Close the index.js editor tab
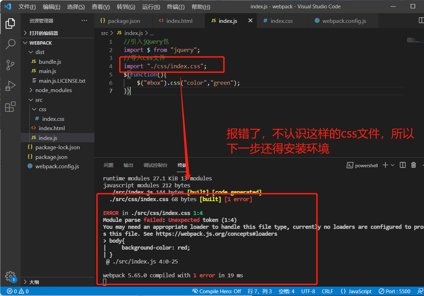The width and height of the screenshot is (424, 296). [x=250, y=21]
